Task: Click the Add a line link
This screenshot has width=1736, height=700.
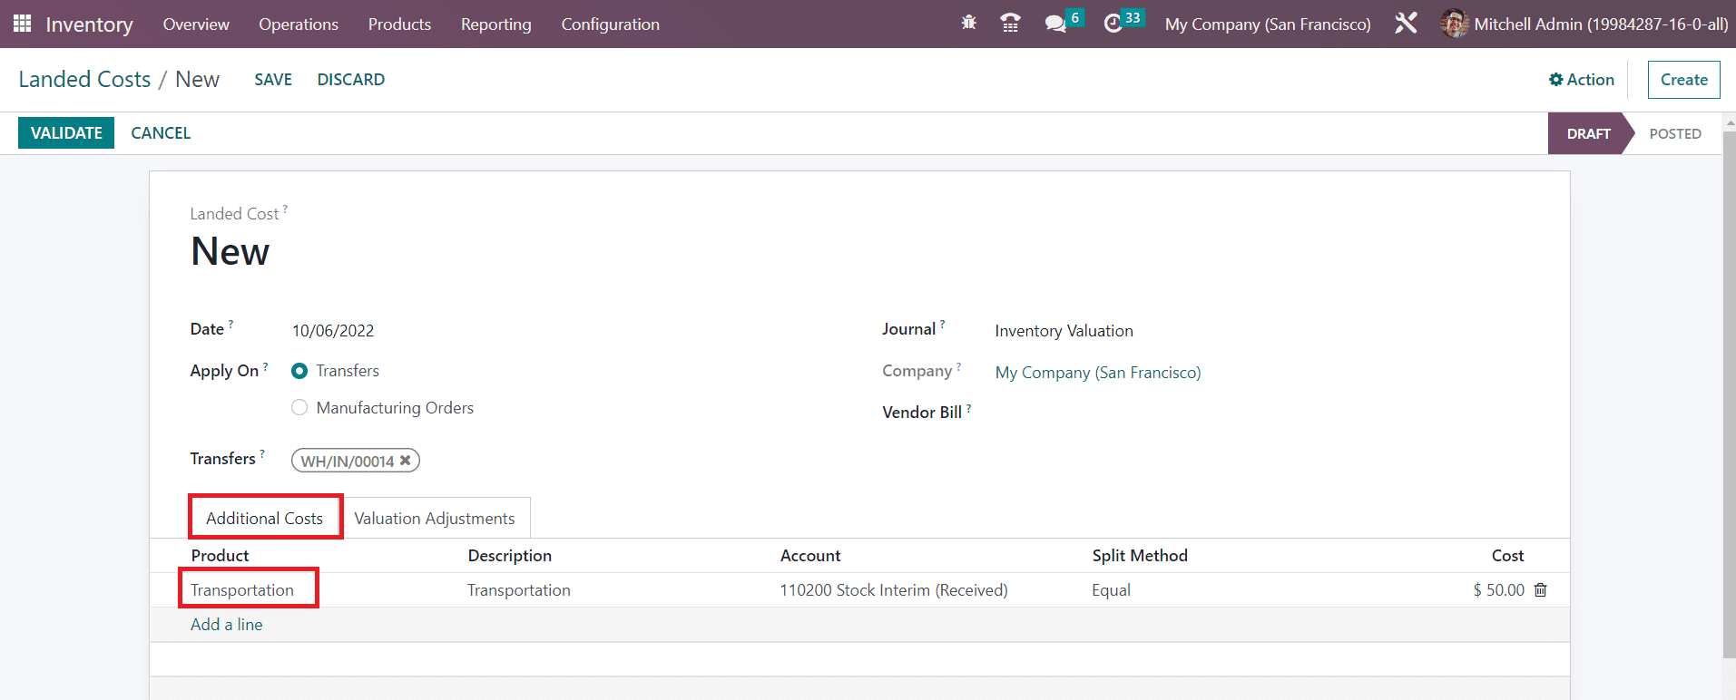Action: click(x=226, y=625)
